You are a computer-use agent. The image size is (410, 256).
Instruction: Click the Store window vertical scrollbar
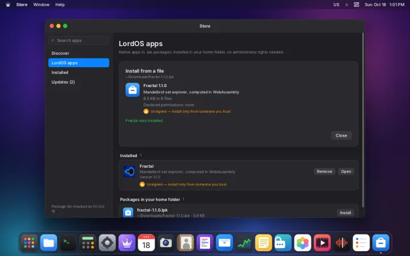point(363,120)
